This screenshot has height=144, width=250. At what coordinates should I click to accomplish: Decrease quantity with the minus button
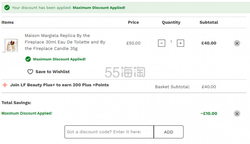162,43
